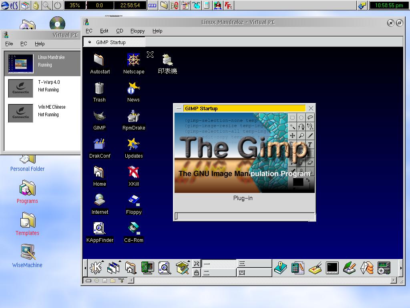Click the eCS start button

tap(10, 5)
